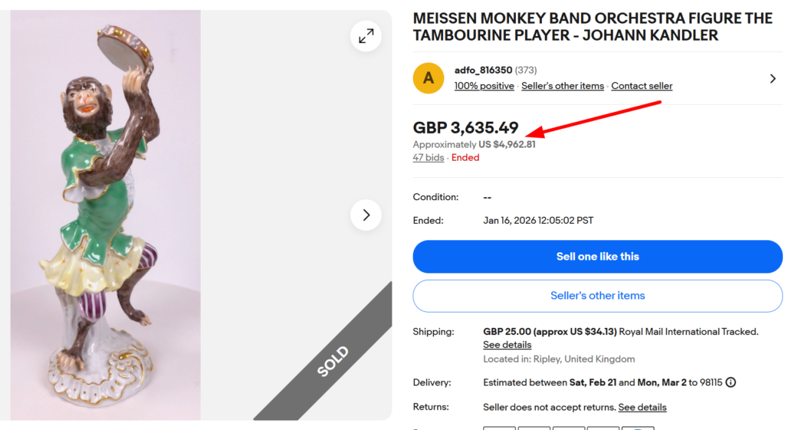
Task: Click the approximate US $4,962.81 amount
Action: (507, 144)
